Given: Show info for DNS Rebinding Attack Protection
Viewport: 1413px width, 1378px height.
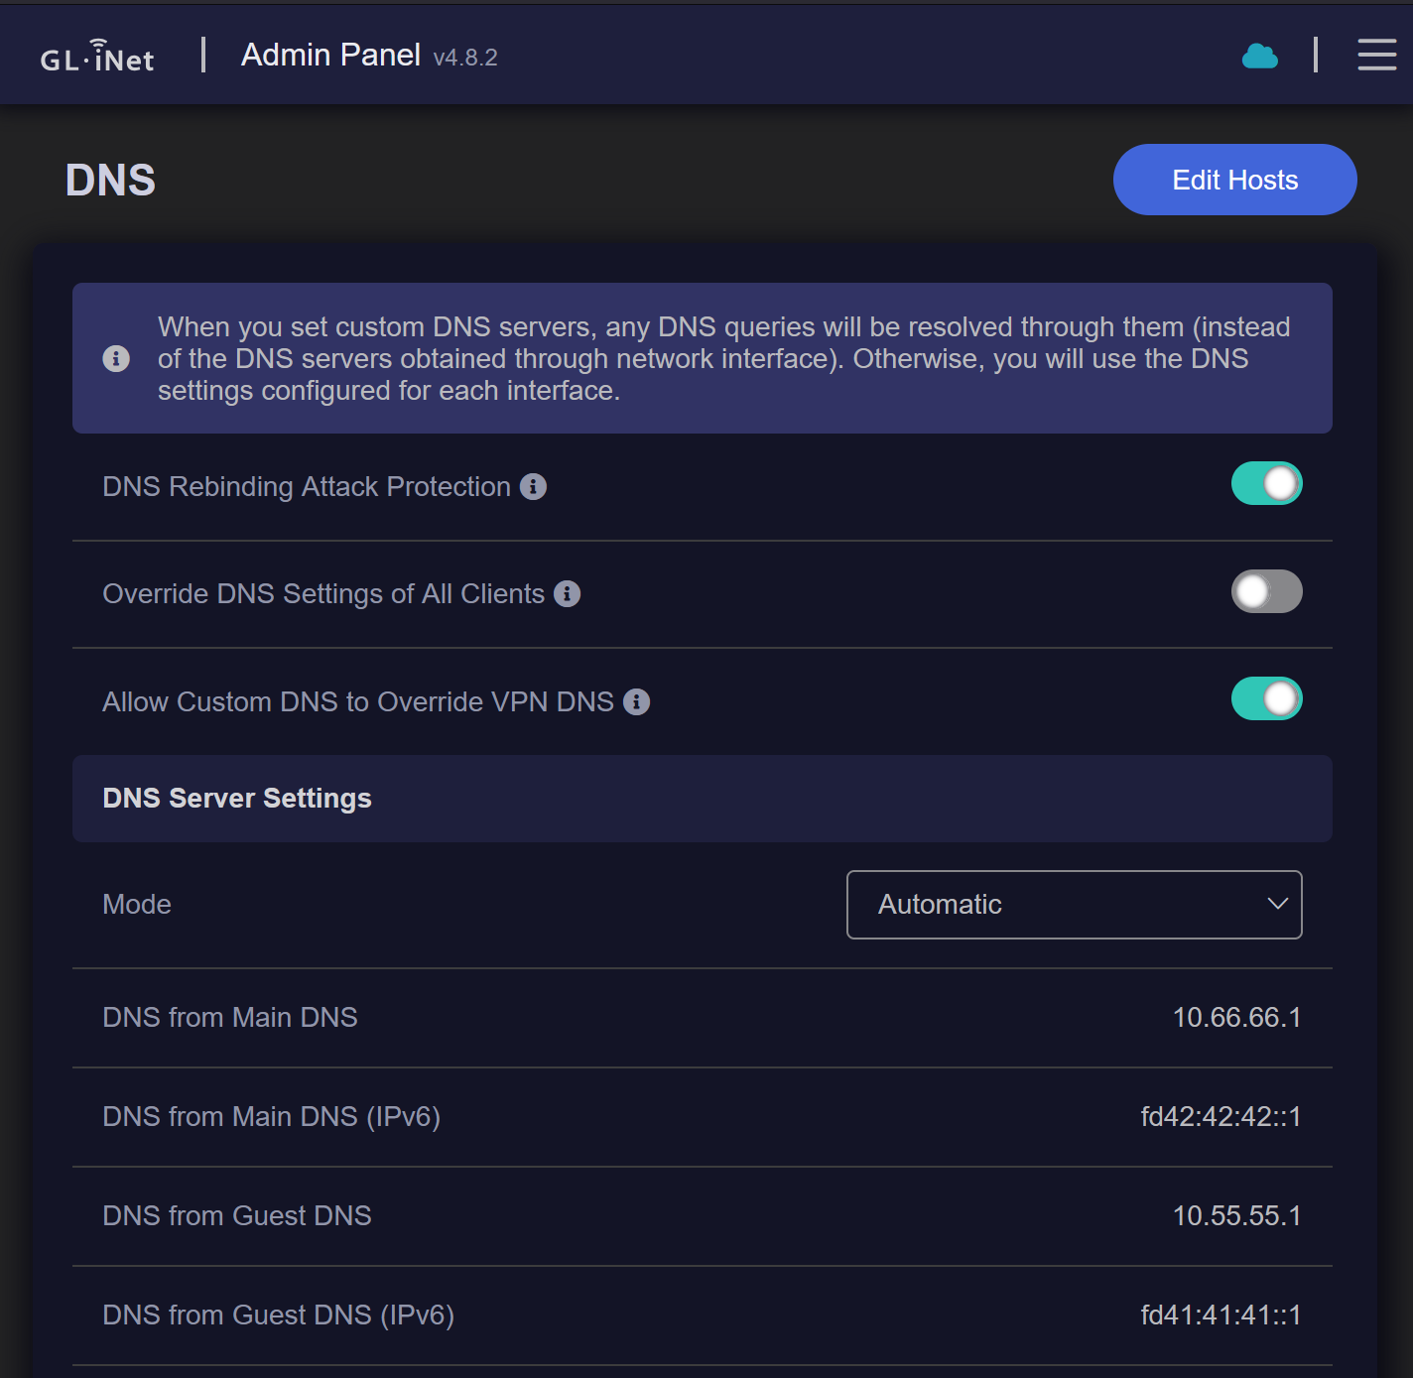Looking at the screenshot, I should pyautogui.click(x=534, y=487).
